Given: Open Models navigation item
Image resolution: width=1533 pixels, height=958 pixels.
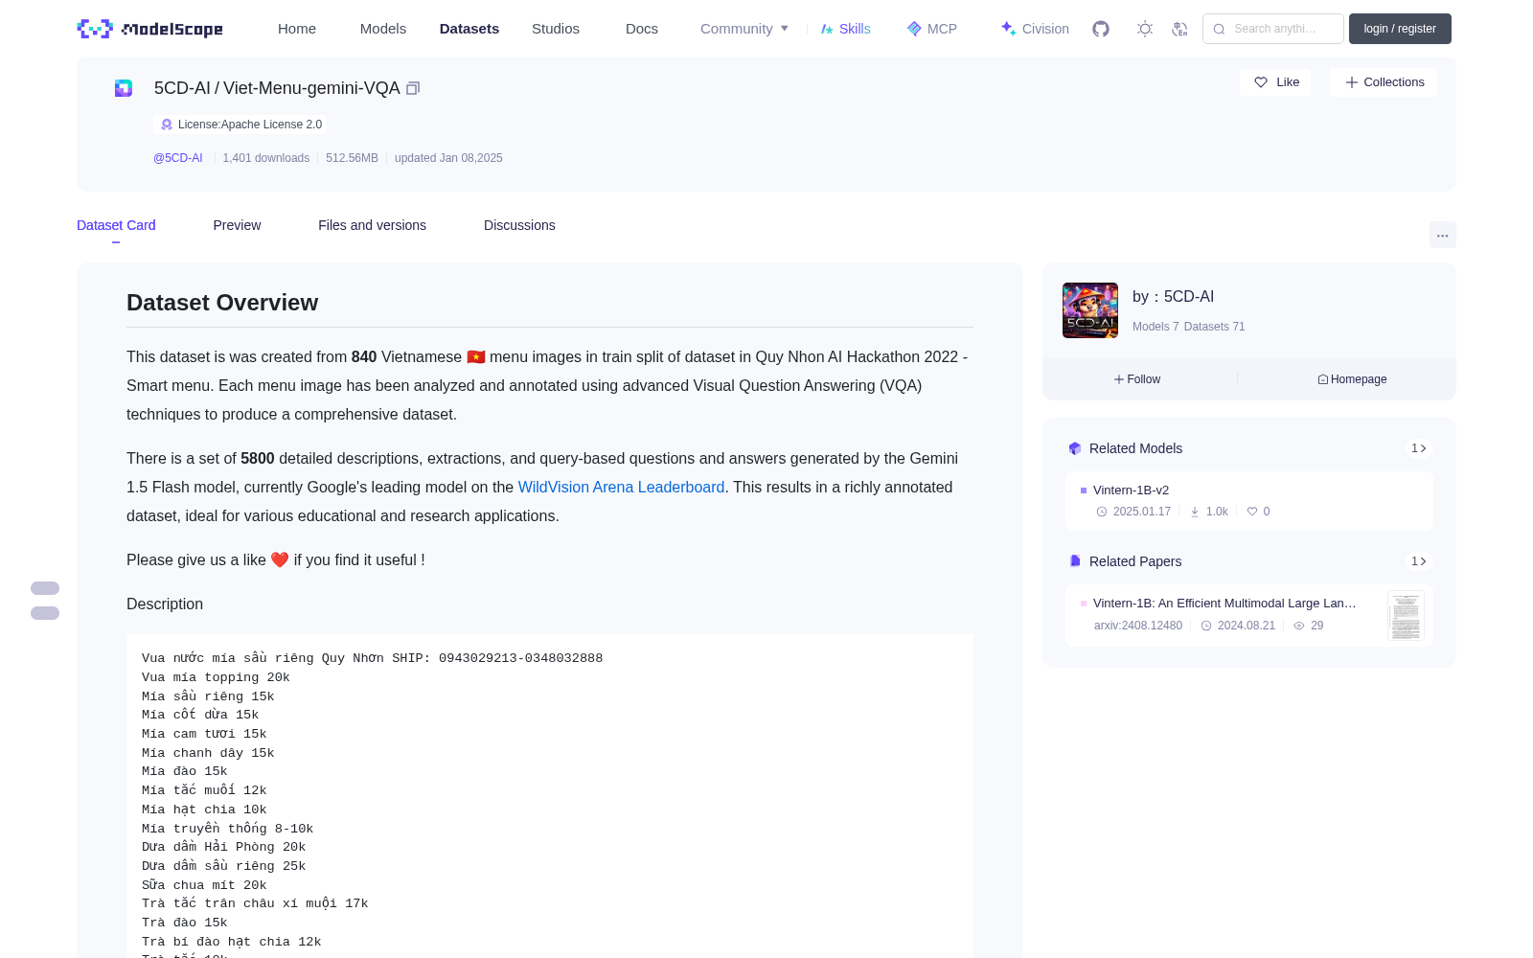Looking at the screenshot, I should pyautogui.click(x=383, y=29).
